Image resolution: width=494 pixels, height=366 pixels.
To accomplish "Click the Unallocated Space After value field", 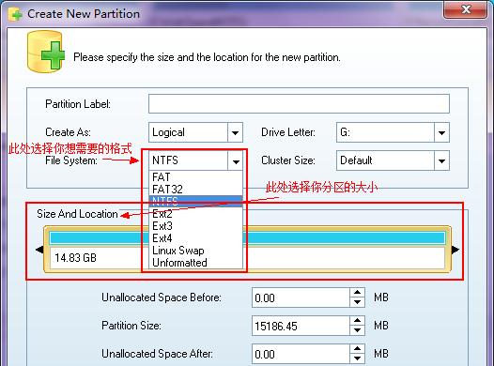I will point(301,354).
